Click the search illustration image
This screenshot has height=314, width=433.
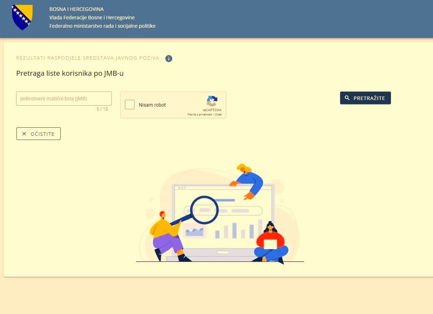coord(219,216)
